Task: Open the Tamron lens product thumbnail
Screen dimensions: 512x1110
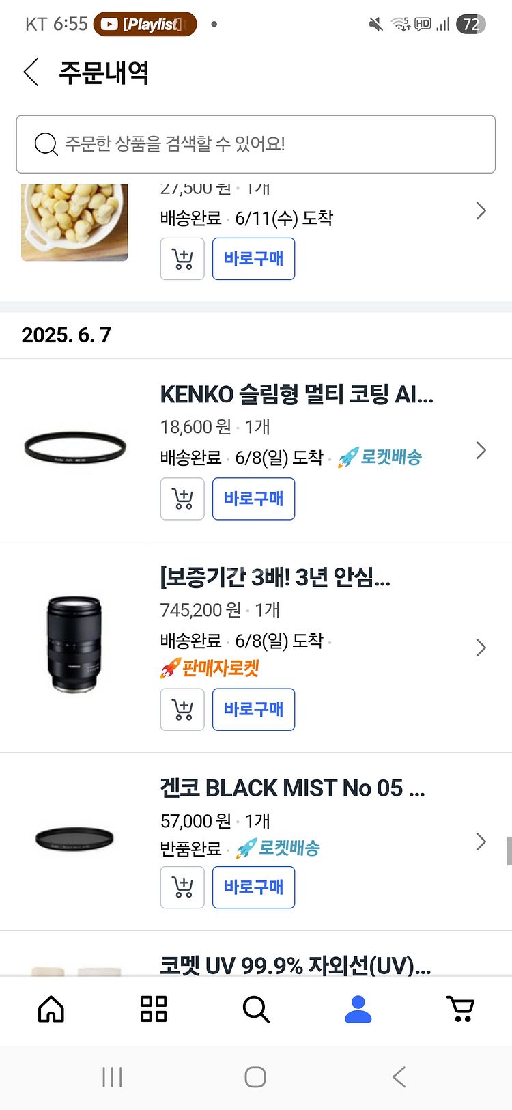Action: click(x=74, y=644)
